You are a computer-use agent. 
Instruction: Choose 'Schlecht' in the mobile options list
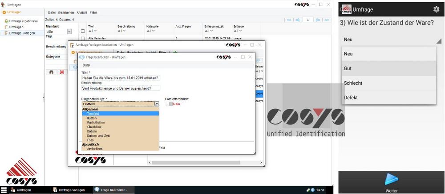(353, 83)
